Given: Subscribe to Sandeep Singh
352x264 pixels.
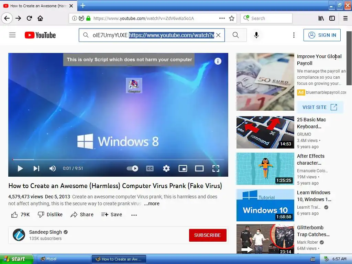Looking at the screenshot, I should point(208,235).
